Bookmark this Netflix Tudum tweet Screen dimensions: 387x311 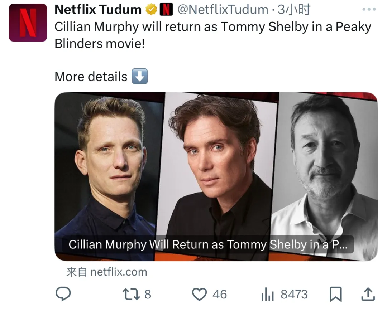335,295
